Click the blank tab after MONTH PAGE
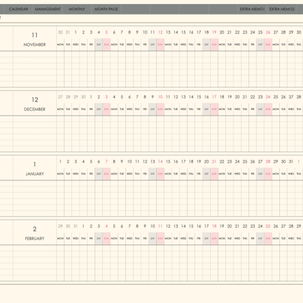This screenshot has height=303, width=303. click(136, 9)
